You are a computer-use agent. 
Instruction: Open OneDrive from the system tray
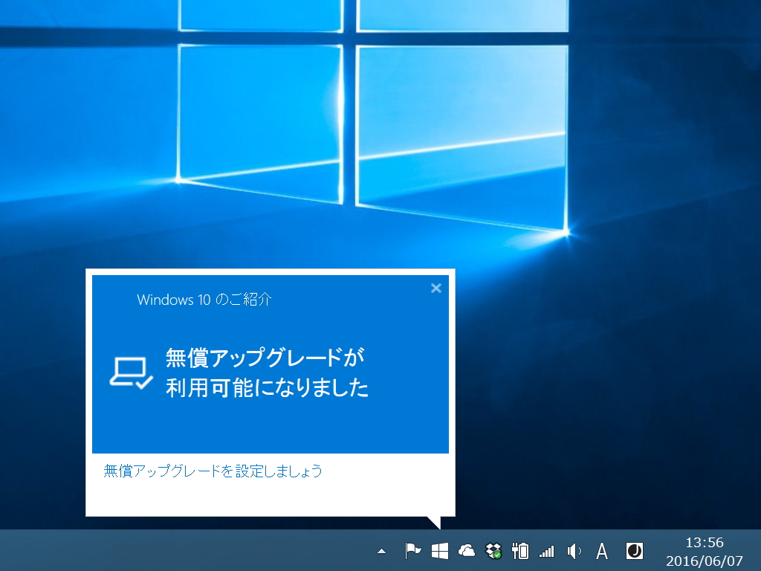tap(467, 551)
